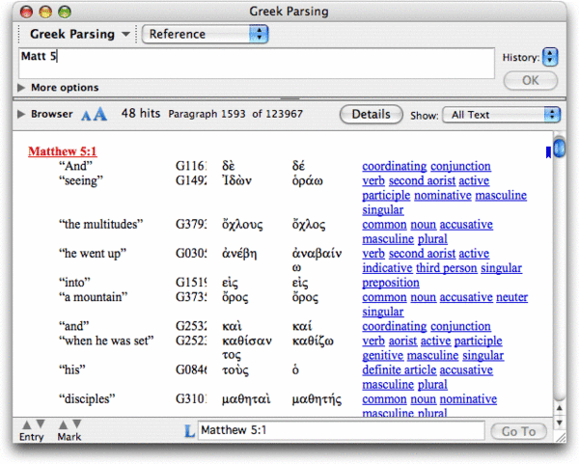Screen dimensions: 579x464
Task: Jump to previous mark with Mark up arrow
Action: pyautogui.click(x=63, y=423)
